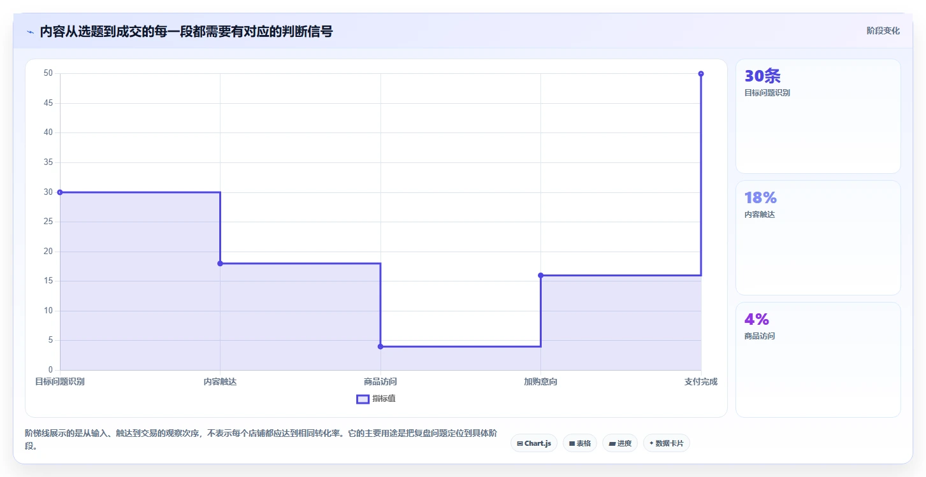The image size is (926, 477).
Task: Click the 指标值 legend label
Action: 384,399
